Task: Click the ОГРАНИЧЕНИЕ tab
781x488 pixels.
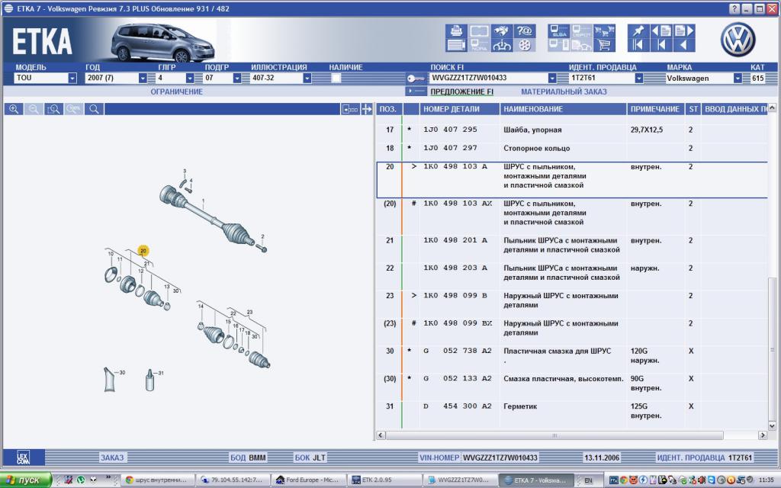Action: 177,91
